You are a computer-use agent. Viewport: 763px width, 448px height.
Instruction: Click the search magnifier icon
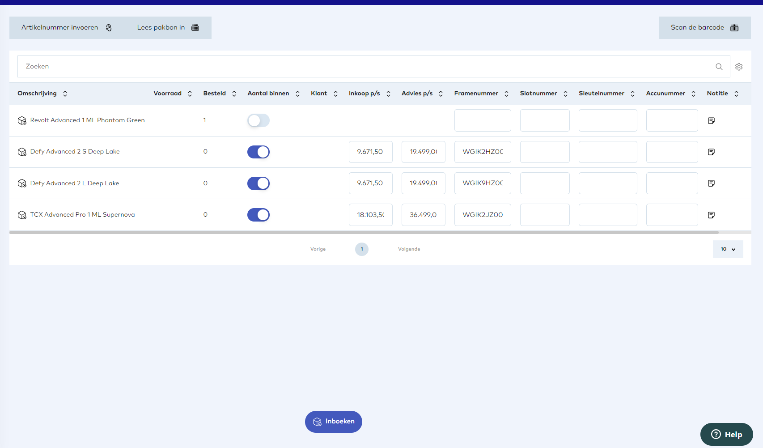[719, 67]
